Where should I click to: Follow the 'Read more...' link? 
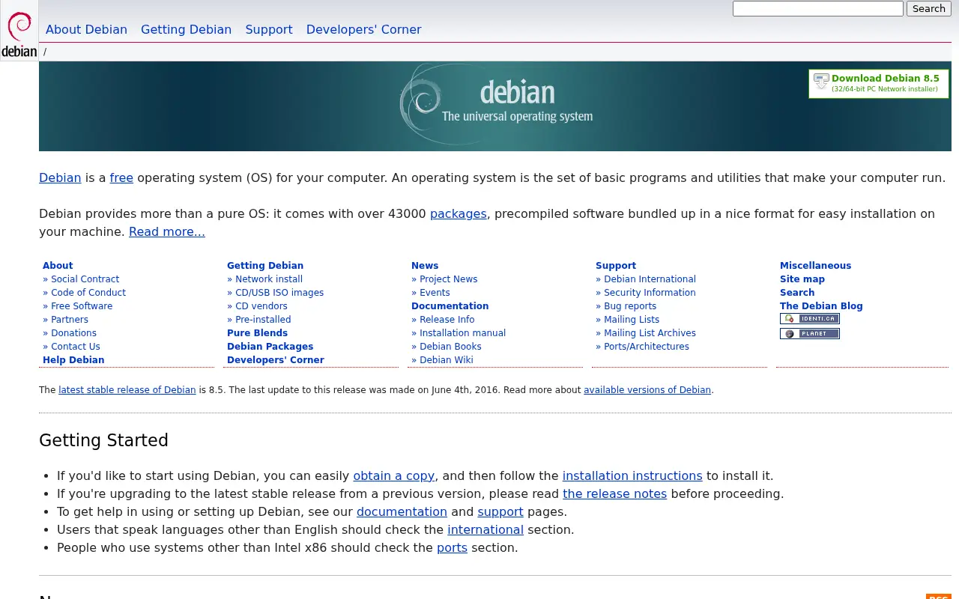click(x=167, y=232)
